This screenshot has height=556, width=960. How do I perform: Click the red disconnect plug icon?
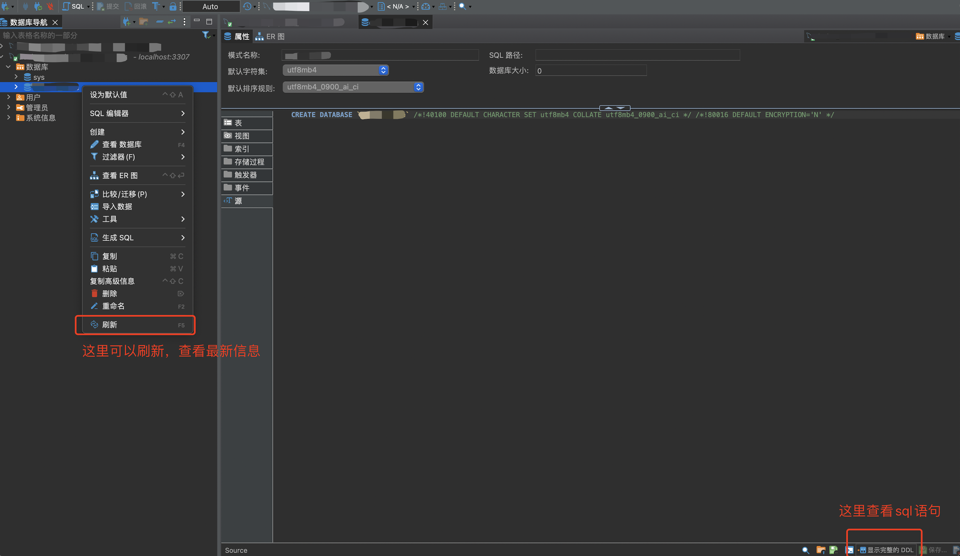click(x=50, y=6)
